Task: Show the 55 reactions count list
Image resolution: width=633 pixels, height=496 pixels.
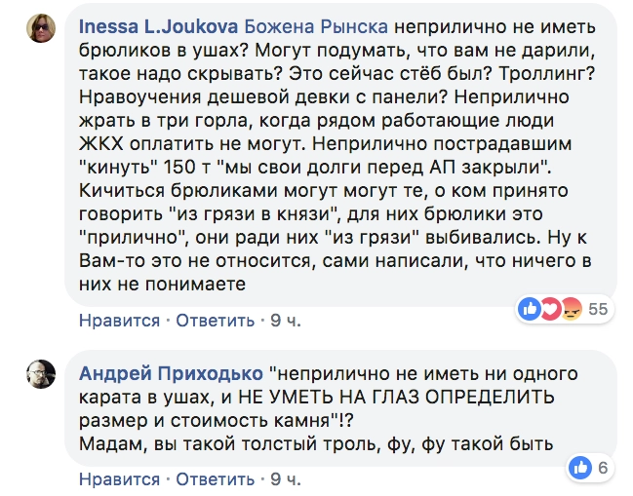Action: [x=597, y=310]
